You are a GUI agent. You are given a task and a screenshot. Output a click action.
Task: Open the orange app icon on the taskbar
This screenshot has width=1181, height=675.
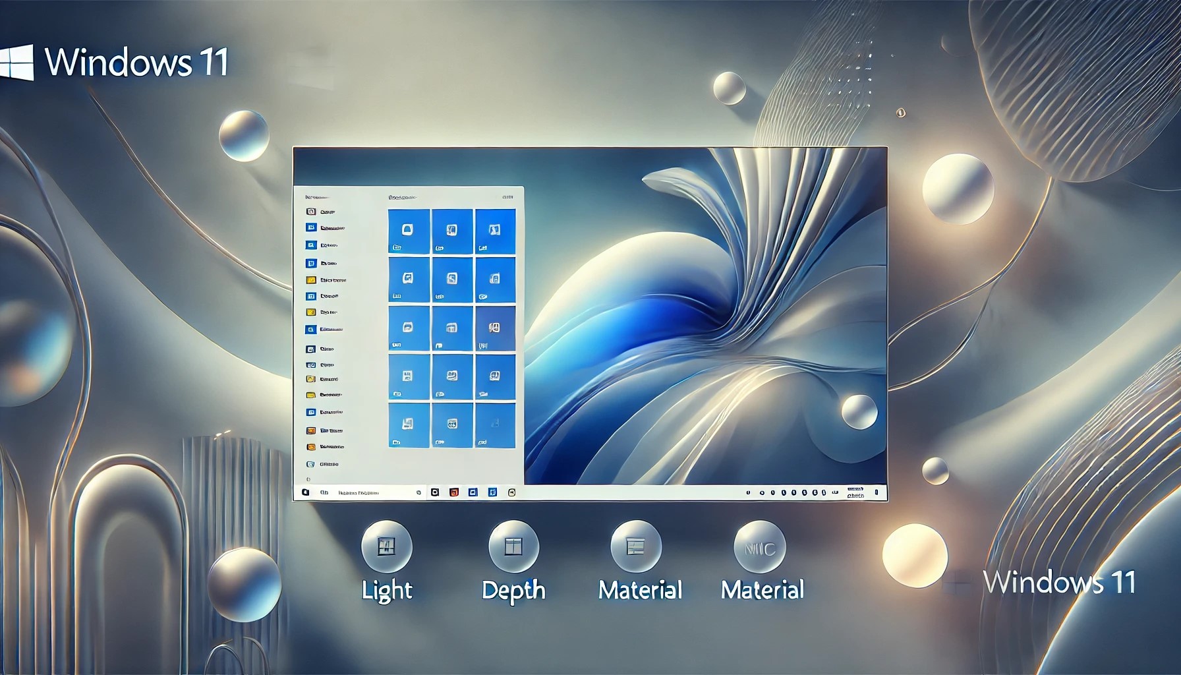(455, 491)
